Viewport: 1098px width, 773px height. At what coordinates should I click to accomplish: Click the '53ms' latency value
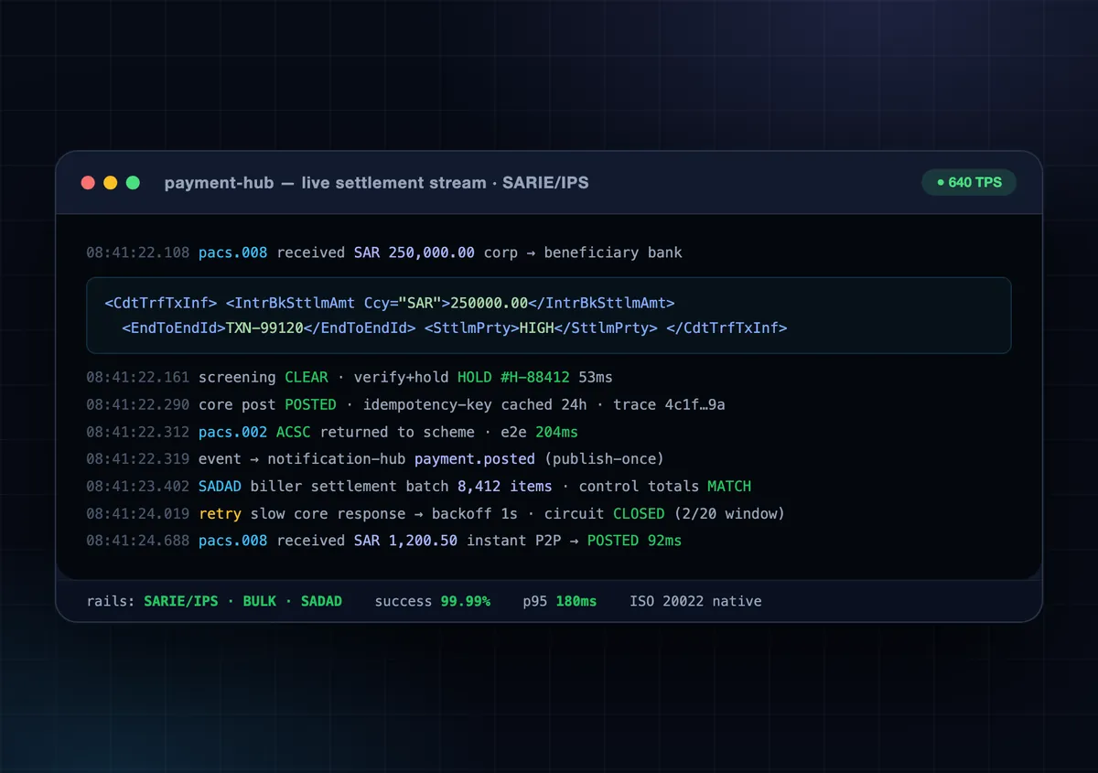coord(596,377)
